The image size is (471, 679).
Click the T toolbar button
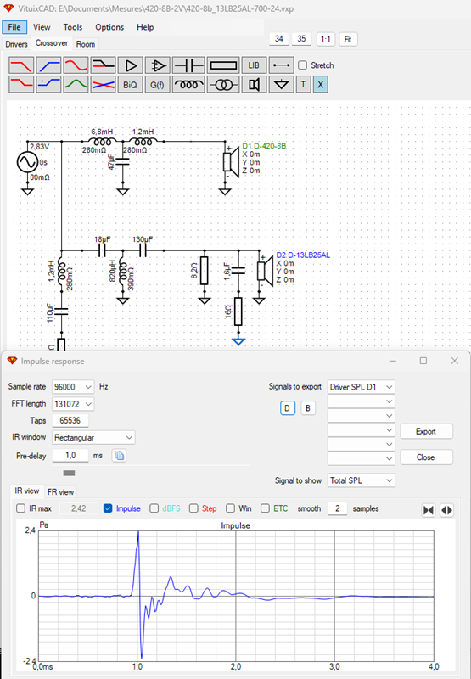[304, 84]
